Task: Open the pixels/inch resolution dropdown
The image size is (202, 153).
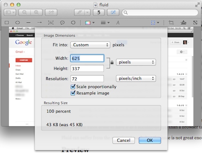Action: (x=136, y=78)
